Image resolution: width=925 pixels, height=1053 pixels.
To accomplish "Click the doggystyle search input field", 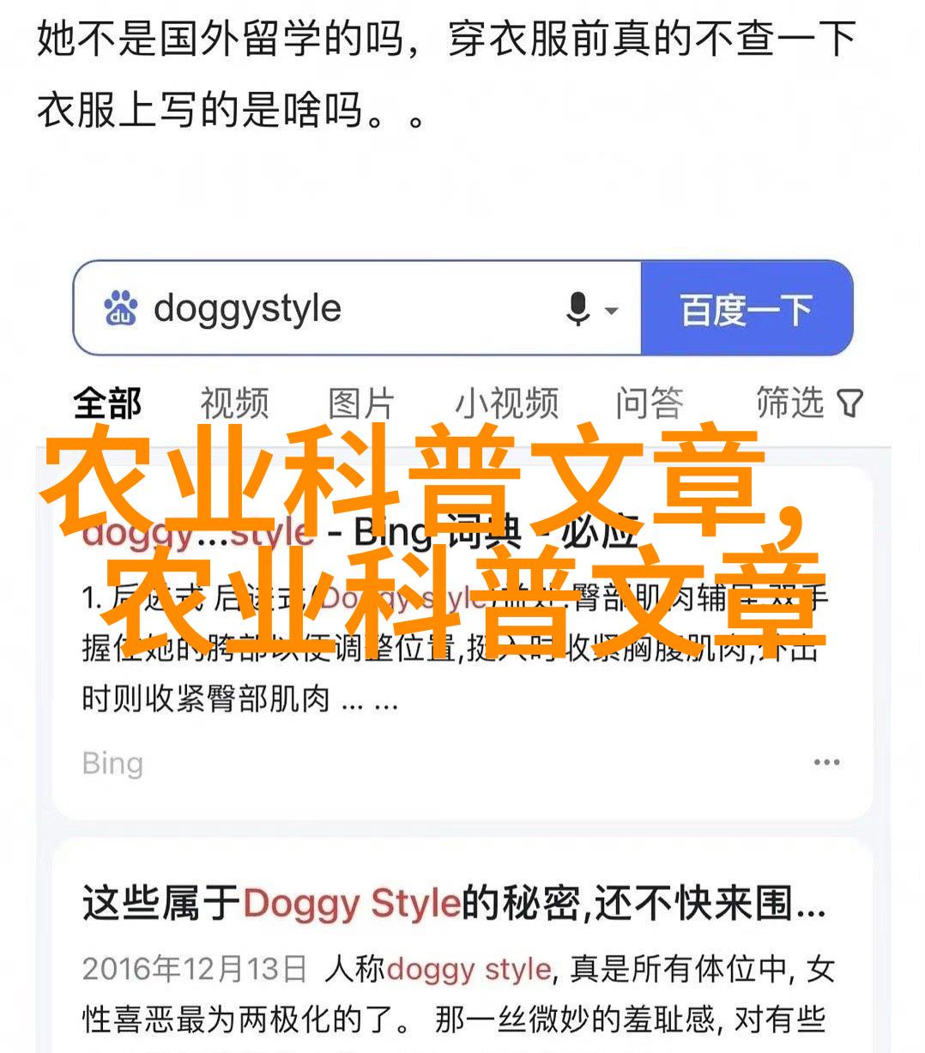I will [x=356, y=309].
